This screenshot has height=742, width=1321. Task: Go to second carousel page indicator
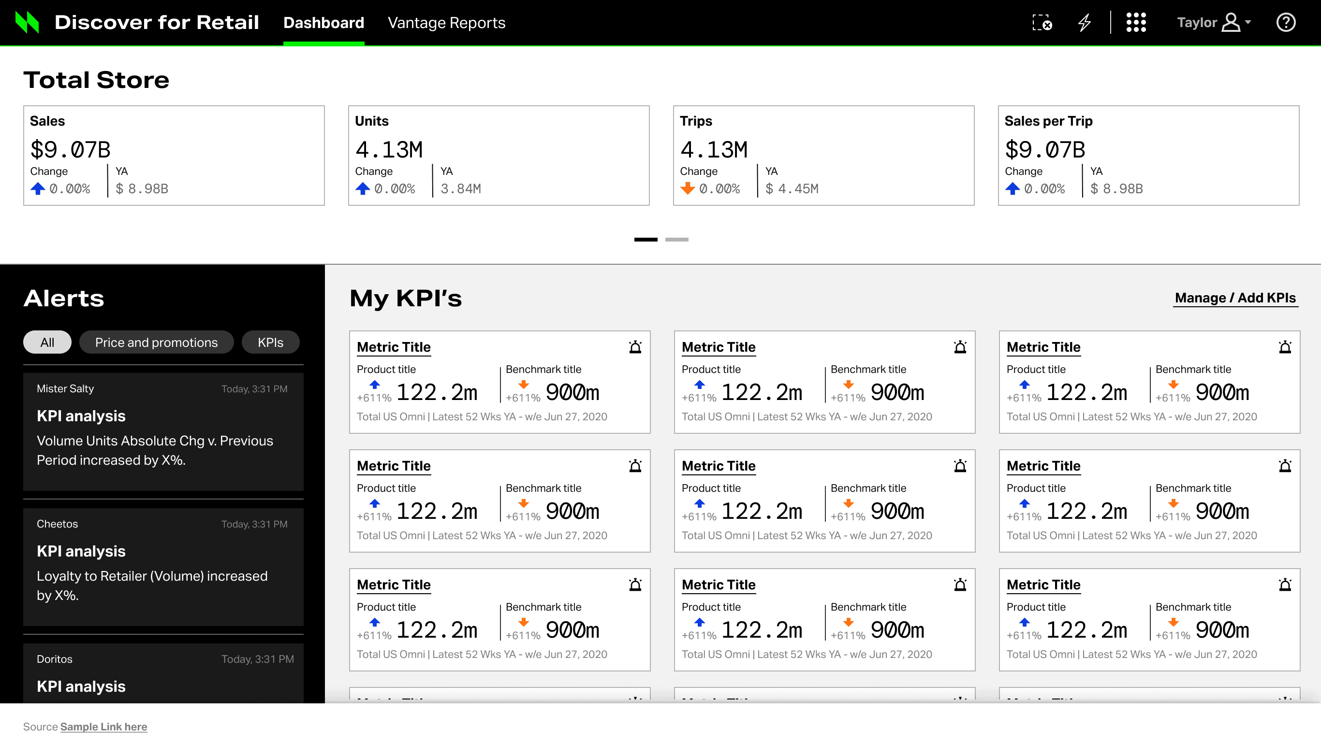point(676,239)
